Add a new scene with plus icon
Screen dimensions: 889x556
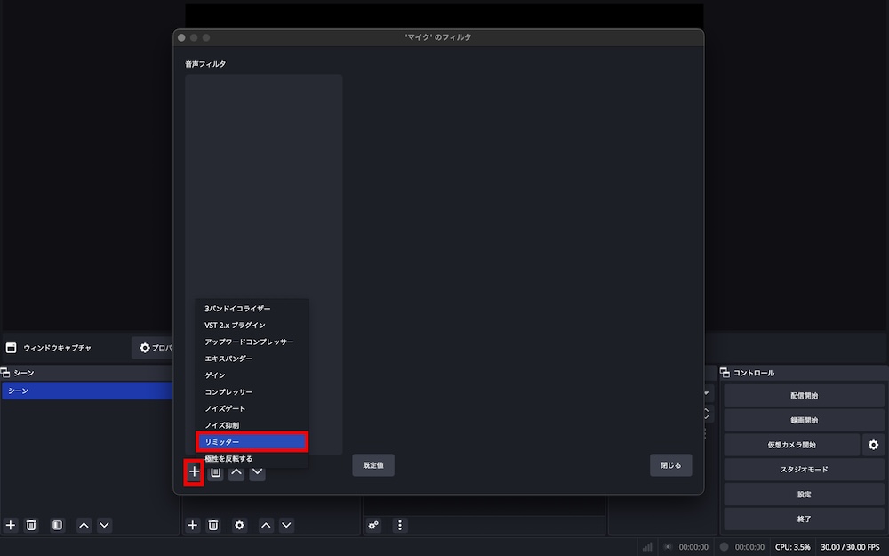(x=11, y=525)
